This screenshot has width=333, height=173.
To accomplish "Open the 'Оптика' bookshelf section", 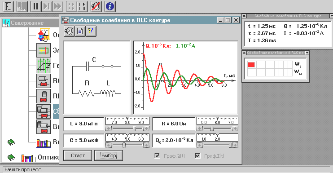I will click(28, 158).
